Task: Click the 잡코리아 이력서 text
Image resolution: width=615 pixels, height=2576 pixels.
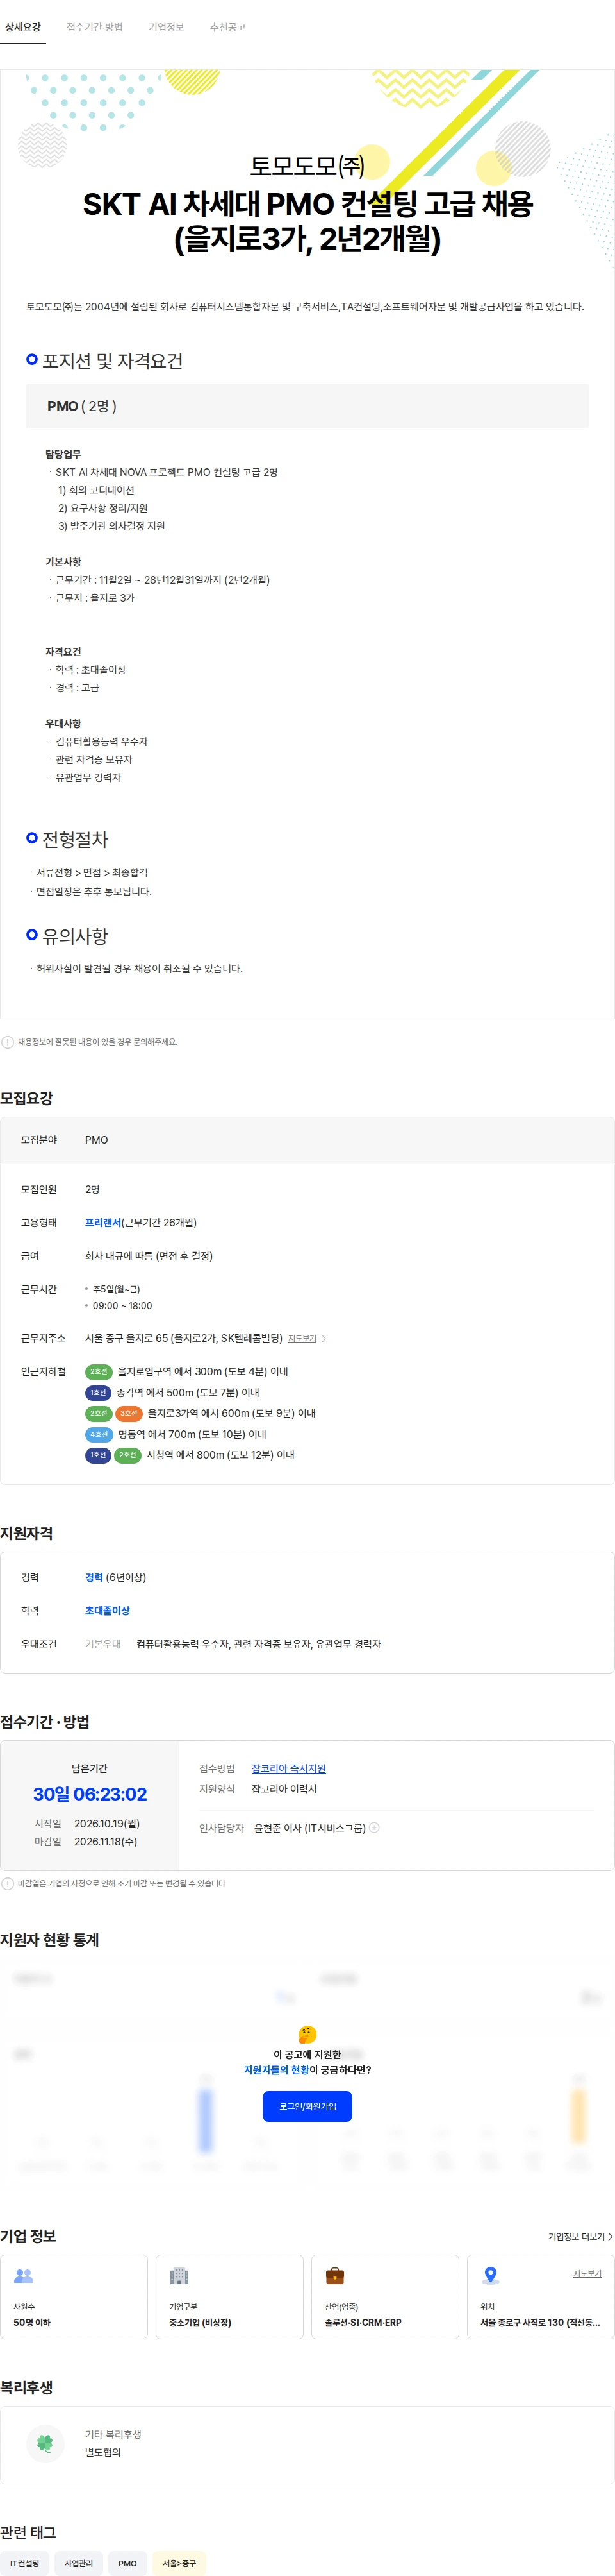Action: pyautogui.click(x=284, y=1790)
